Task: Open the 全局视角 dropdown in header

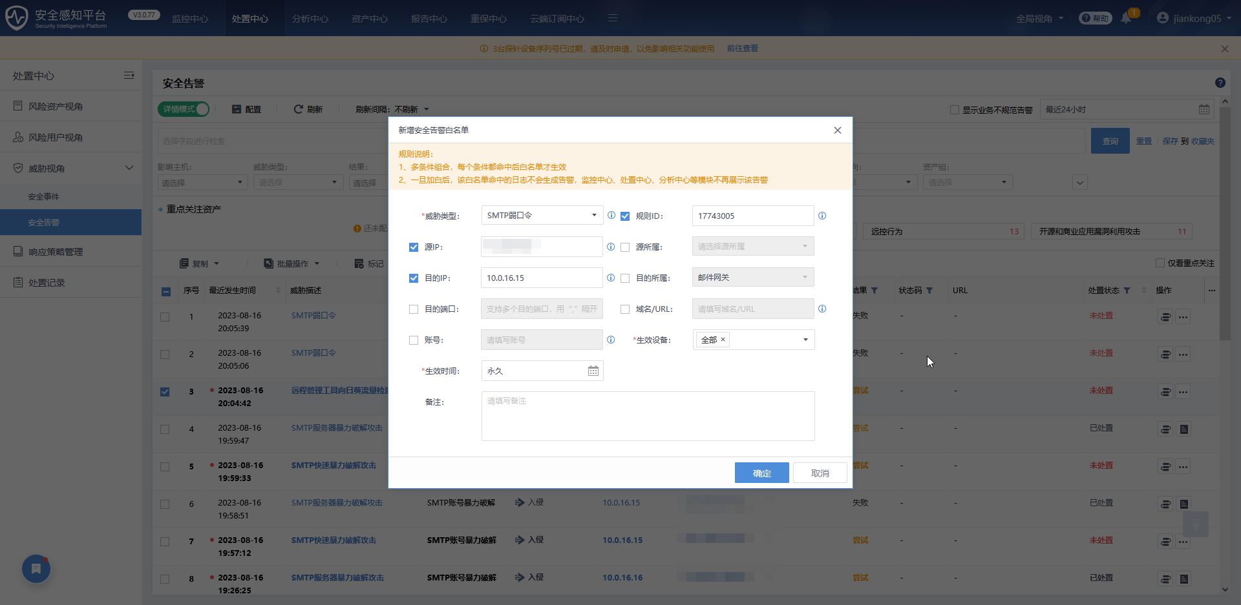Action: click(x=1039, y=19)
